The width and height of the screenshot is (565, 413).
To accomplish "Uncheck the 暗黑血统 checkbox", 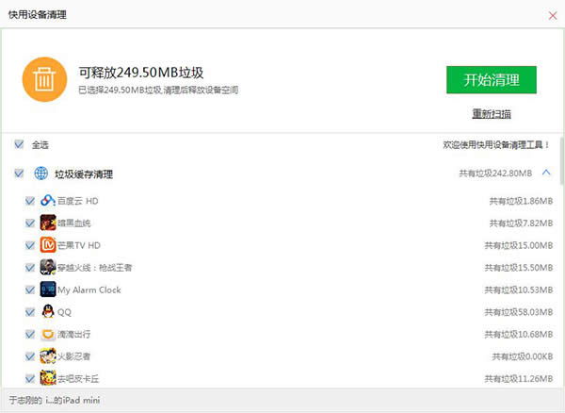I will (30, 223).
